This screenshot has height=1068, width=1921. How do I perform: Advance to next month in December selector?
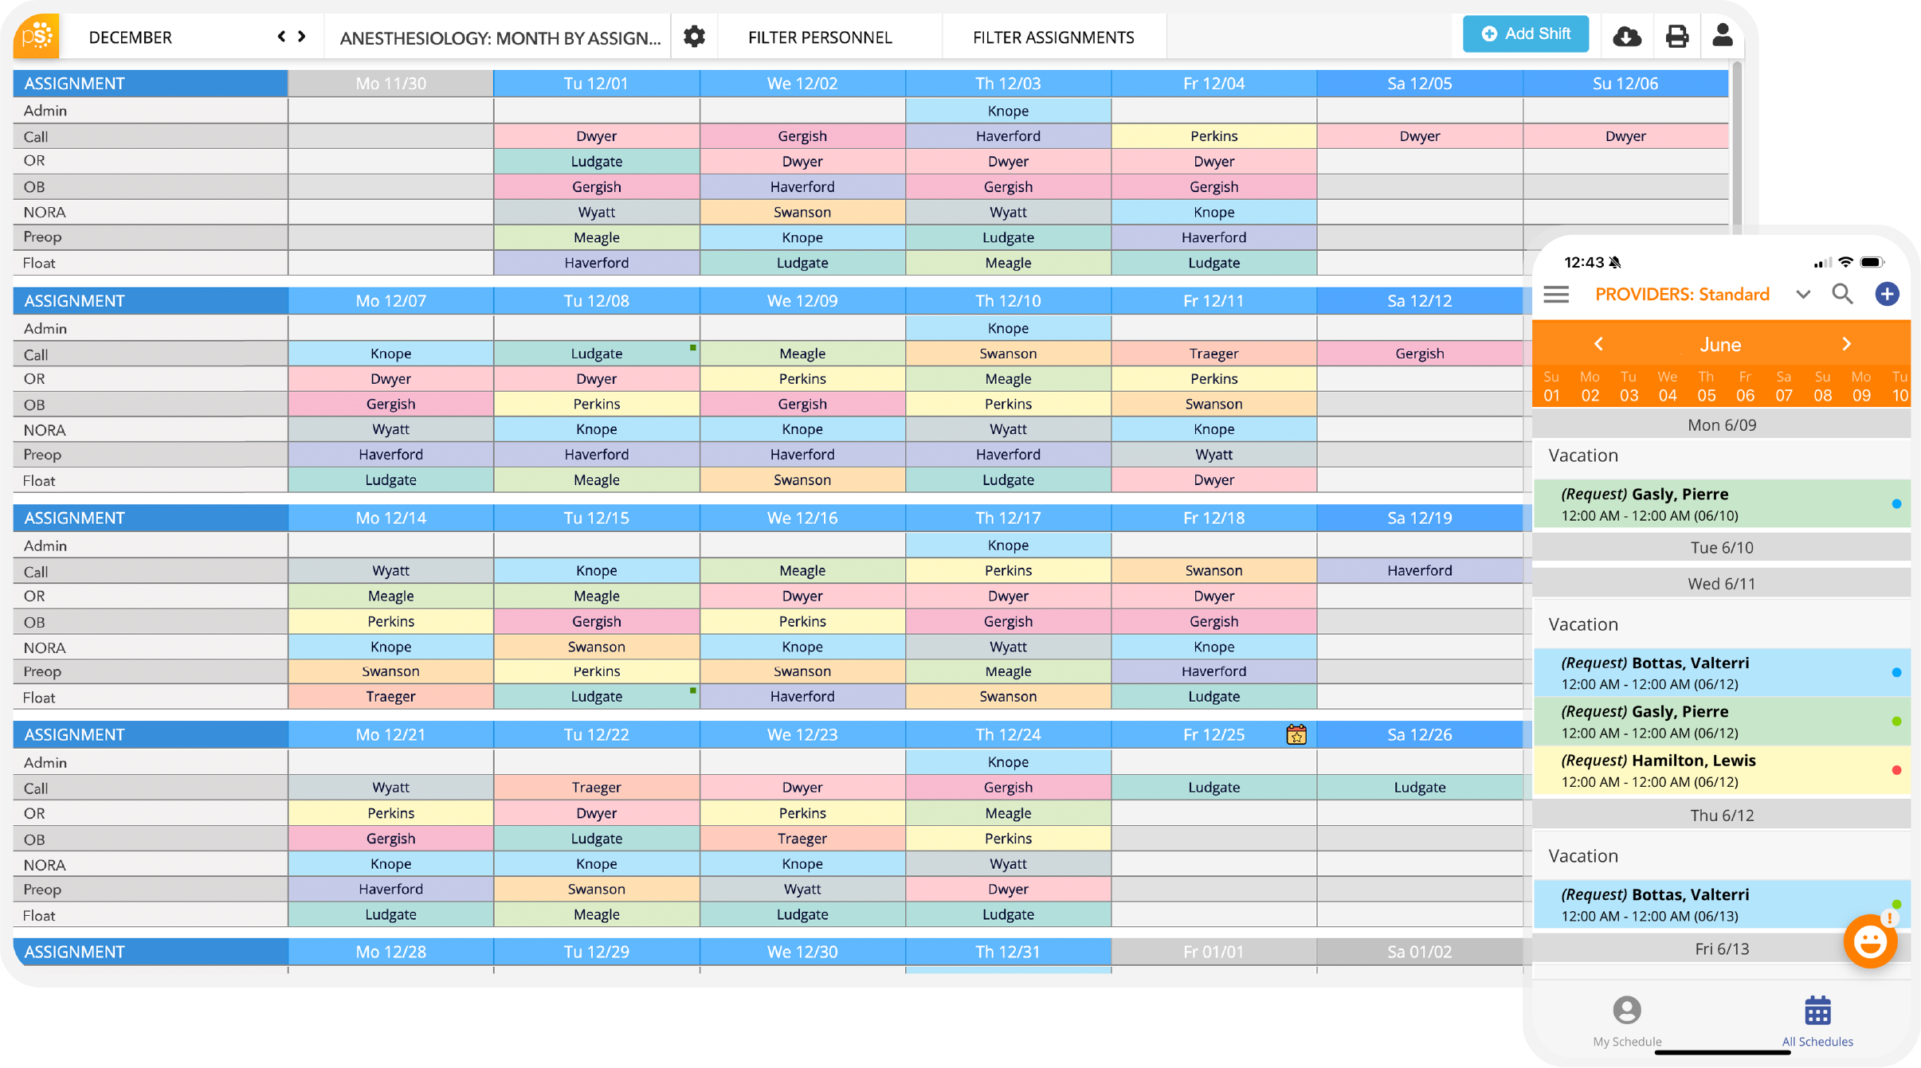coord(302,37)
